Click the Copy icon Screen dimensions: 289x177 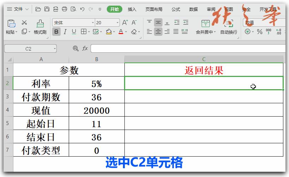(24, 31)
